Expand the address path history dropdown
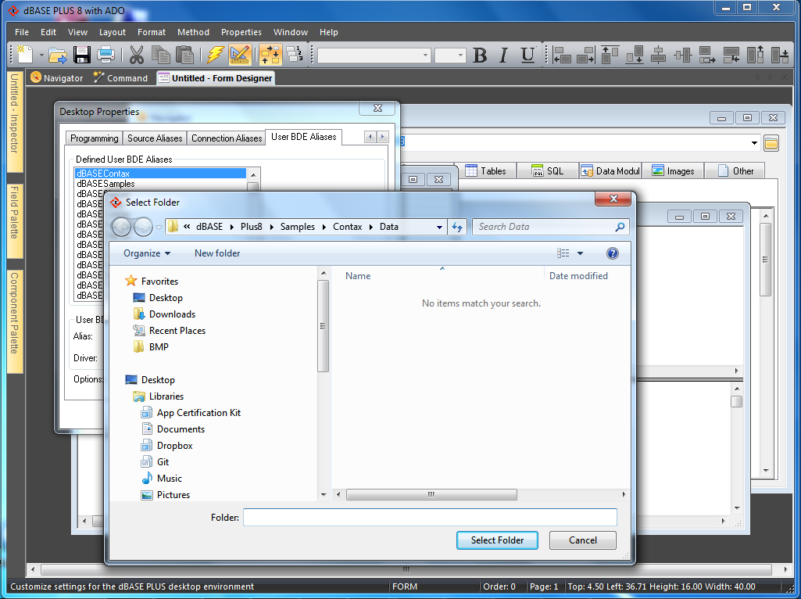801x599 pixels. (439, 227)
